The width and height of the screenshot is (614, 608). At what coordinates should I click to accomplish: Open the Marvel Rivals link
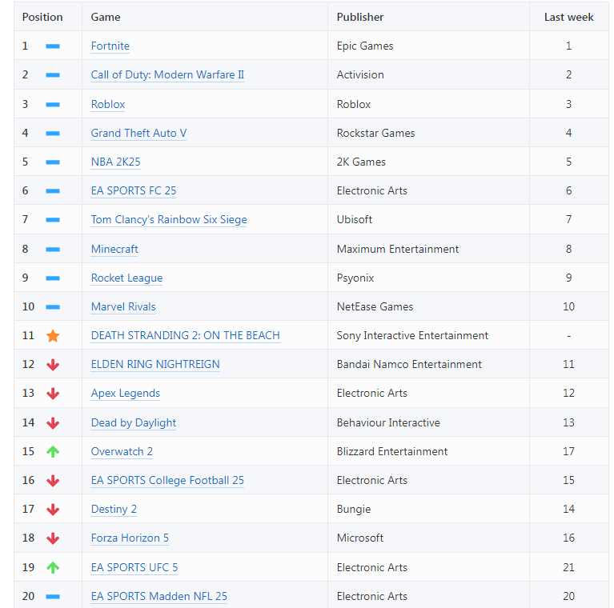click(x=123, y=306)
